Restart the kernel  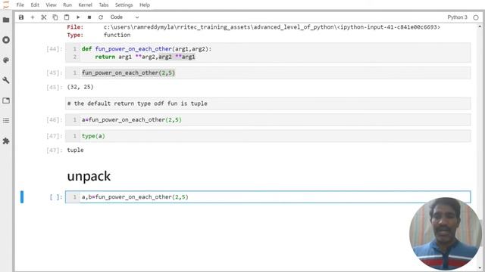tap(101, 17)
